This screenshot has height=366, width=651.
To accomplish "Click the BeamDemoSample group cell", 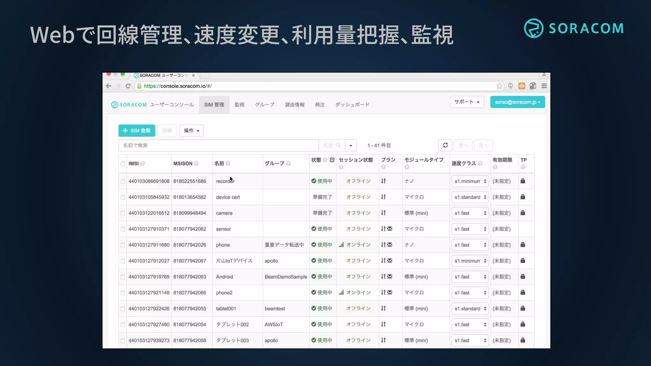I will click(x=286, y=277).
